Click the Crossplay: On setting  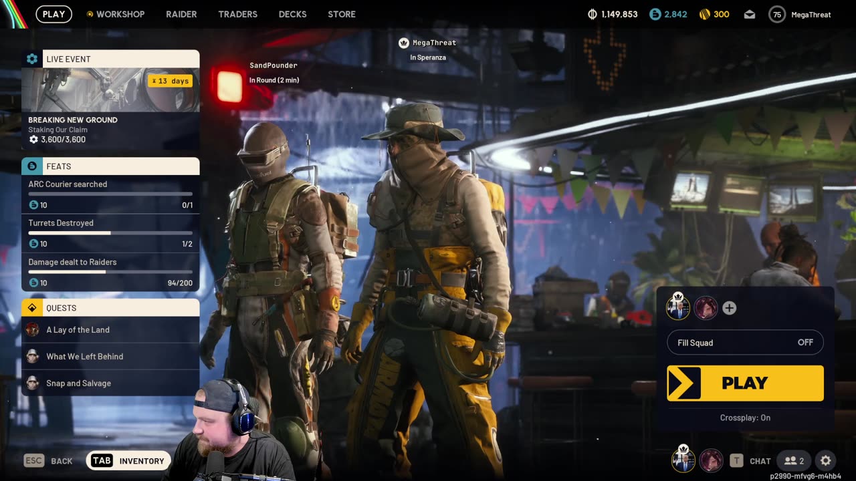tap(745, 418)
